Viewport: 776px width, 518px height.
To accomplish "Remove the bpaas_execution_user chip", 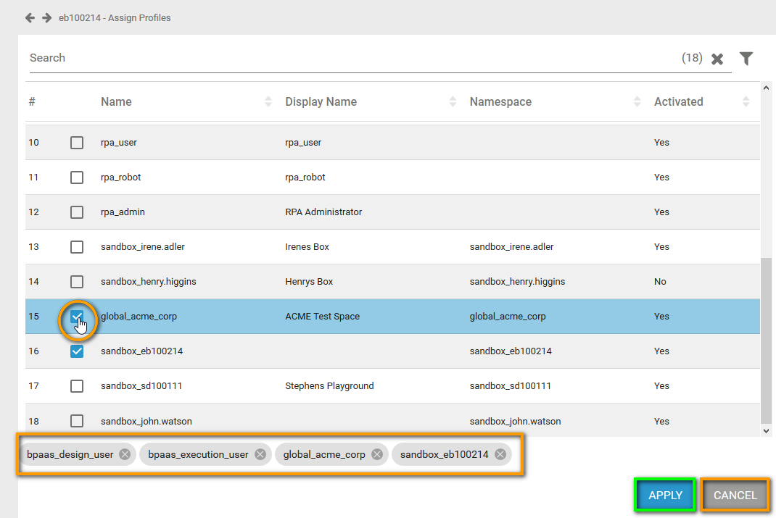I will [x=260, y=454].
